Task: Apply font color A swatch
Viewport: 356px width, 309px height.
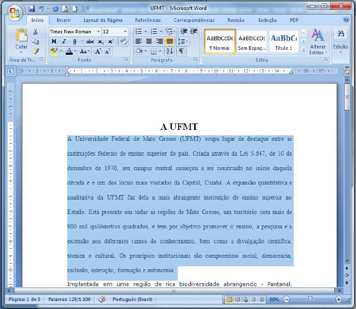Action: pyautogui.click(x=69, y=52)
